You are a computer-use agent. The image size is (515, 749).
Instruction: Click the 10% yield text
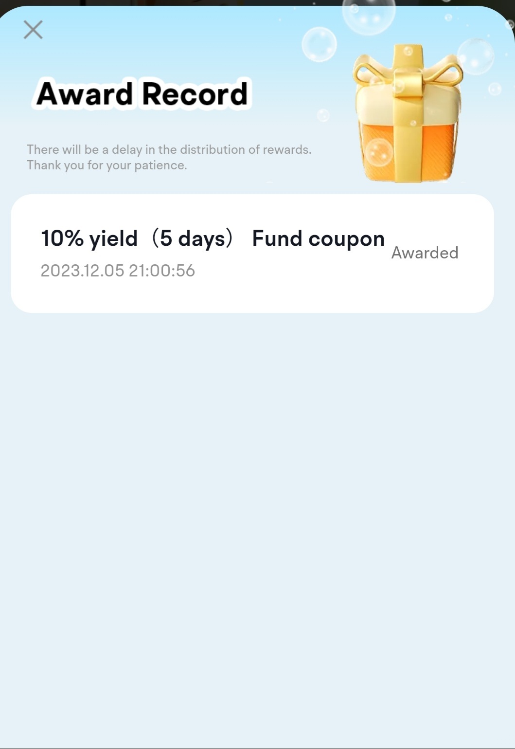(x=89, y=238)
